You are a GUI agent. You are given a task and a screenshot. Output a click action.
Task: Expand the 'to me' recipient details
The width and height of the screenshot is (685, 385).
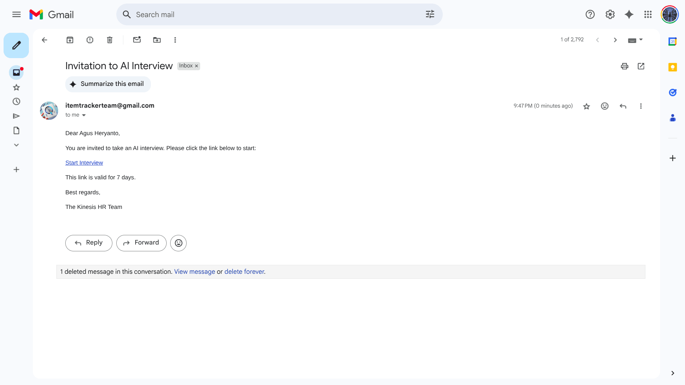click(84, 115)
